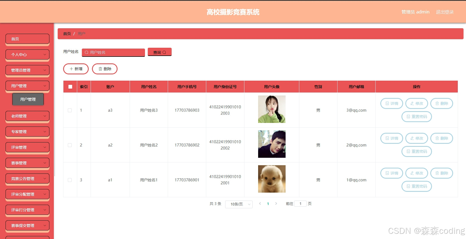Click the 删除 batch delete button above table
The height and width of the screenshot is (239, 466).
point(105,69)
